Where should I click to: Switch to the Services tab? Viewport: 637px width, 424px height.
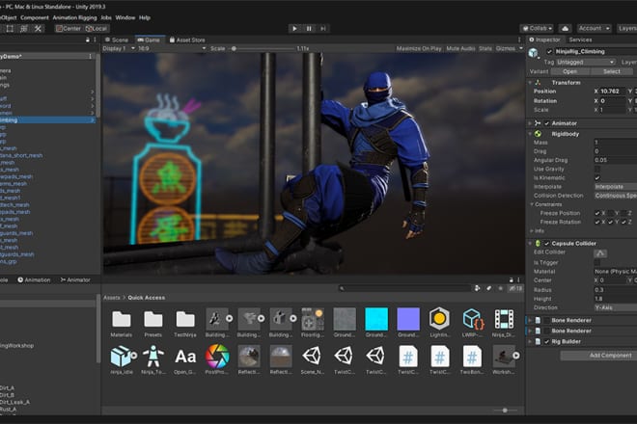(580, 40)
